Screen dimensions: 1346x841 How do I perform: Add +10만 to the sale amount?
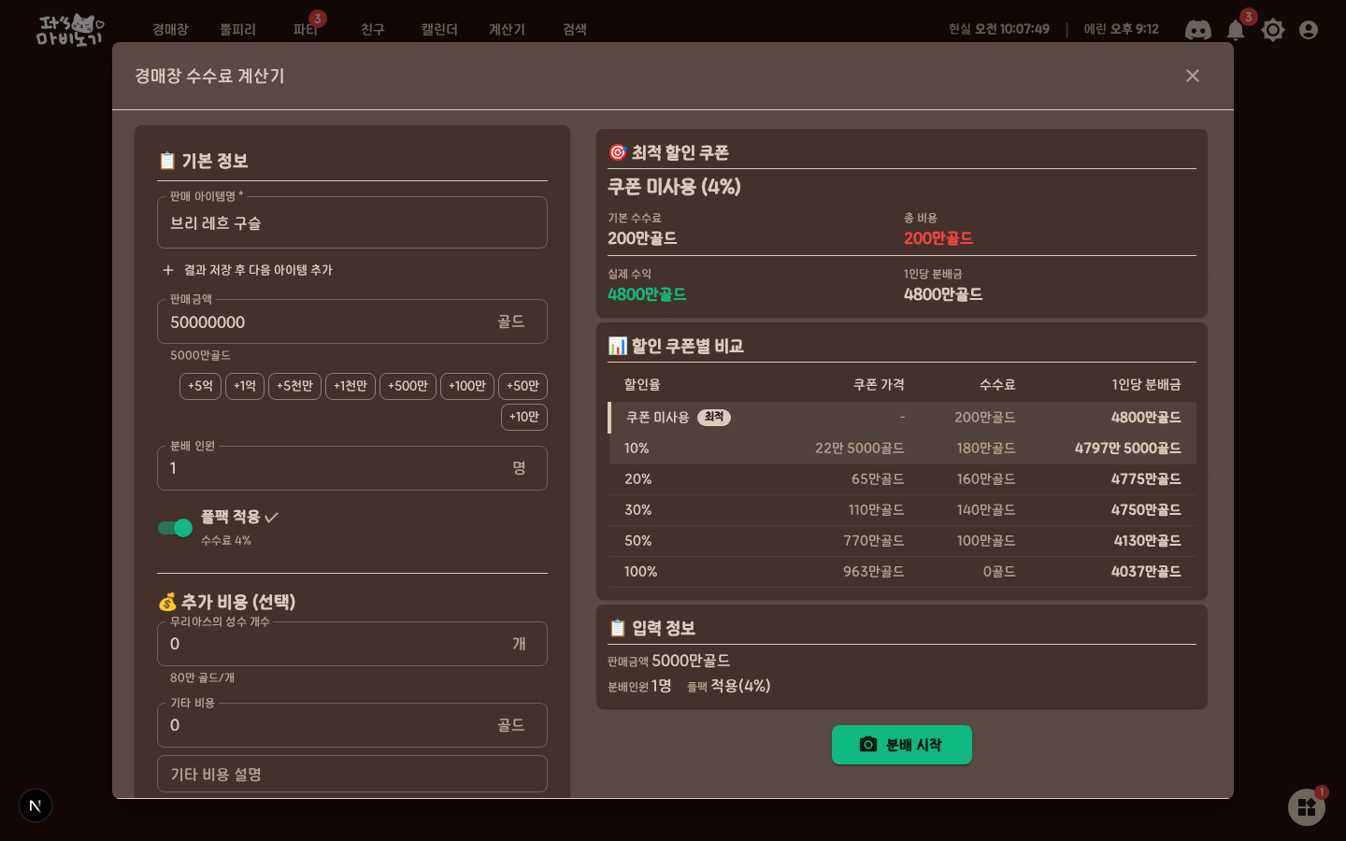(524, 417)
